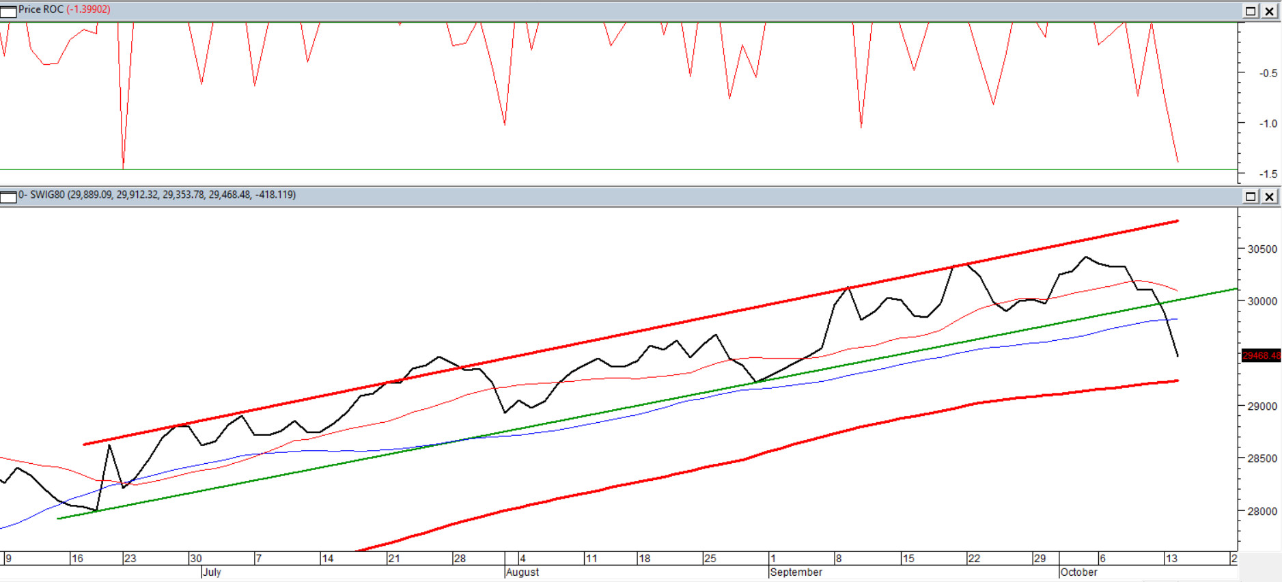Click the 30000 level on price axis
This screenshot has width=1282, height=582.
click(1262, 301)
